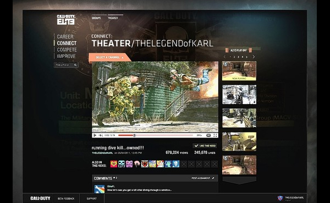Click the Call of Duty Elite logo
The width and height of the screenshot is (330, 203).
[66, 20]
